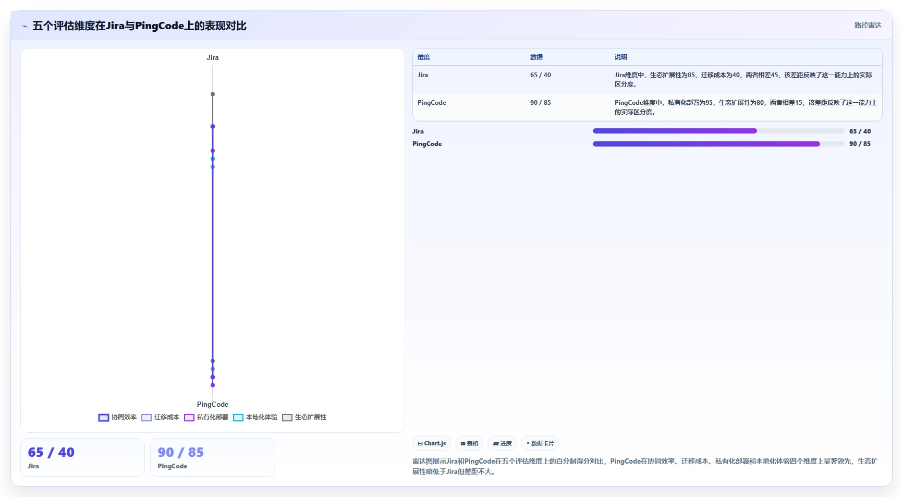Click the Jira progress bar
This screenshot has width=903, height=497.
click(x=718, y=131)
